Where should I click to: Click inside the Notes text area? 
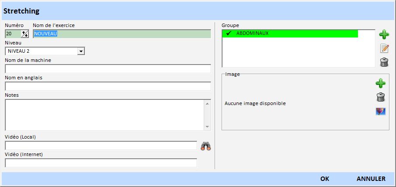[104, 115]
